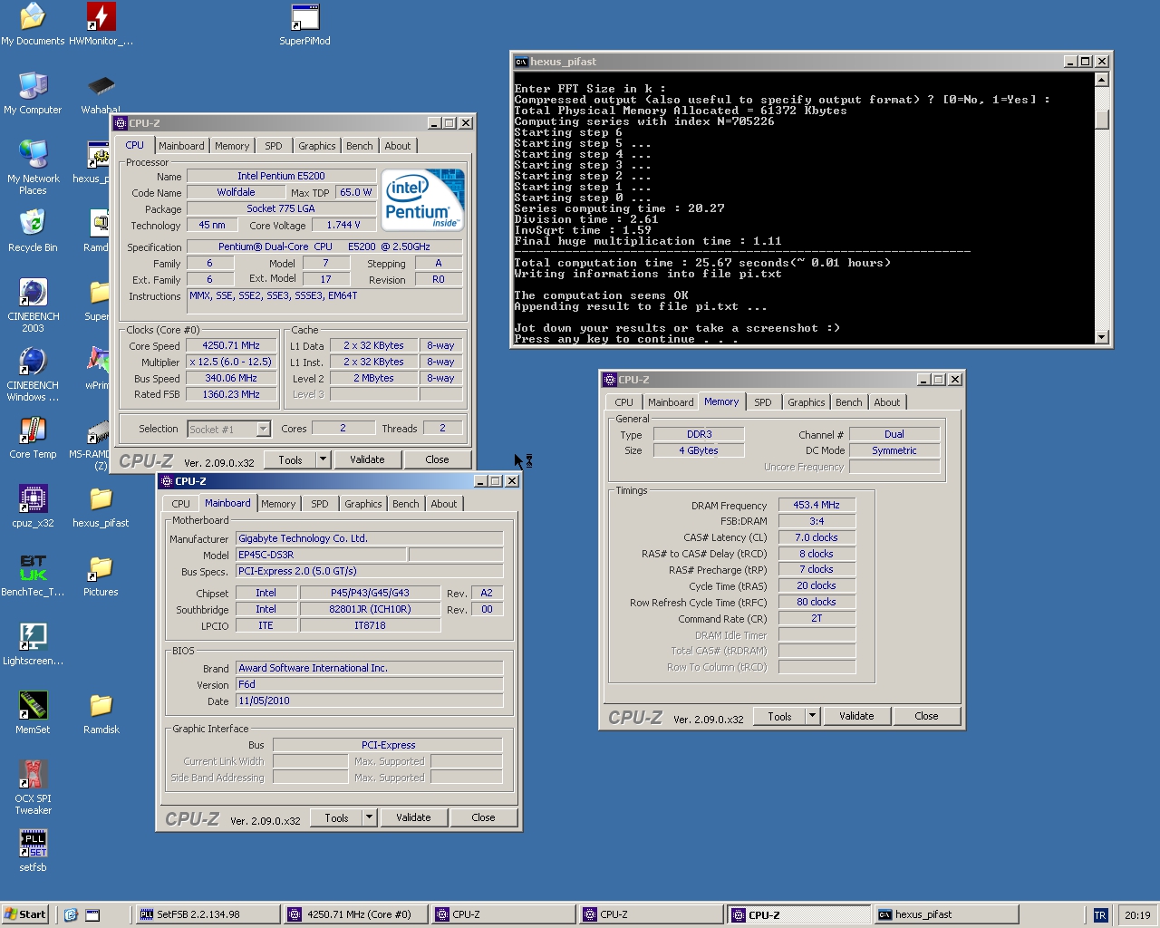Open My Documents desktop icon

coord(33,24)
